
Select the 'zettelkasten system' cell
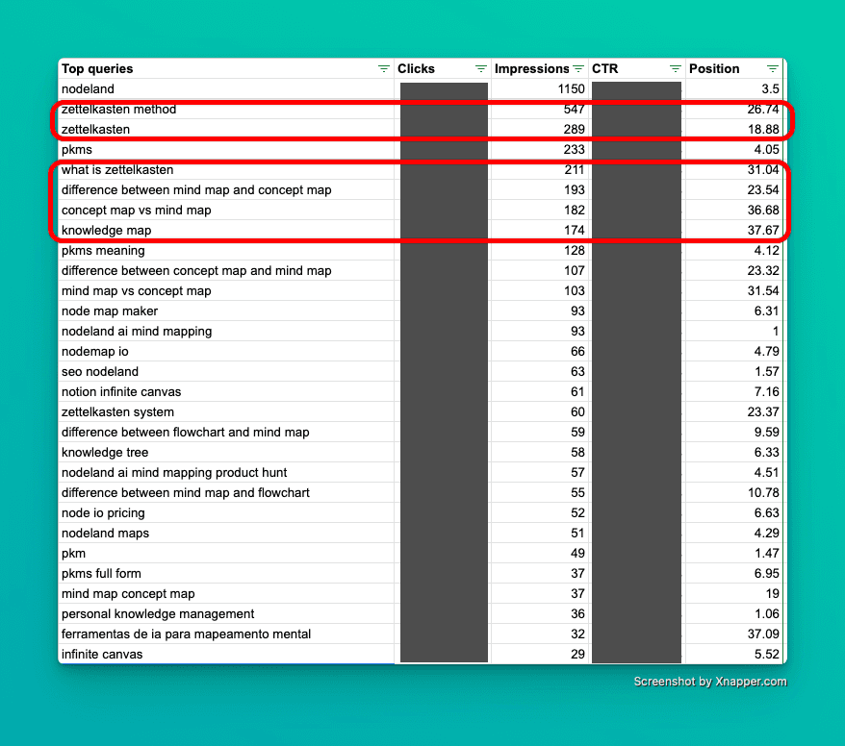[226, 411]
